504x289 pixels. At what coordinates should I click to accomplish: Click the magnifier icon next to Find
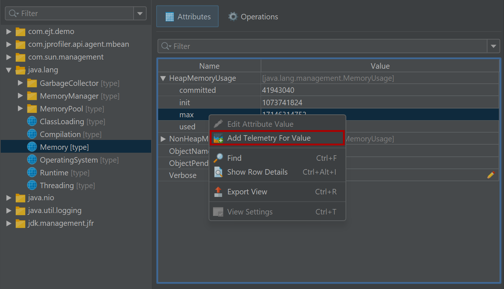point(218,158)
